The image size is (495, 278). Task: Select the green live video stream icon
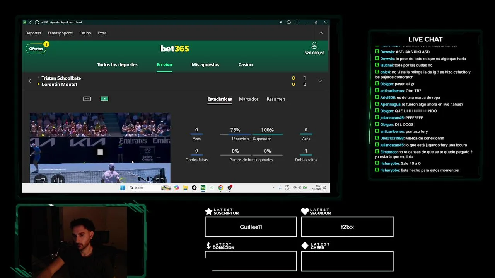tap(104, 99)
